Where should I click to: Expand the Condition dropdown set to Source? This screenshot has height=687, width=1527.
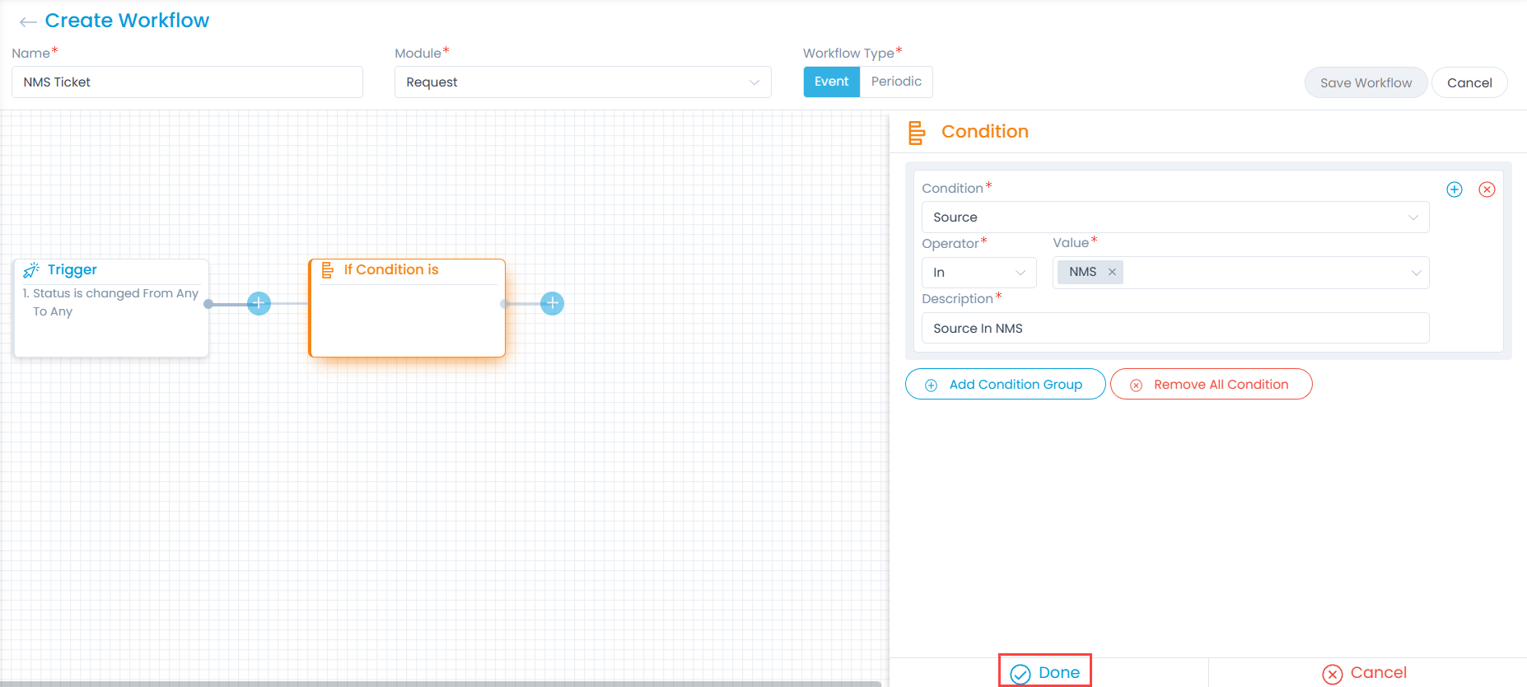[x=1174, y=217]
